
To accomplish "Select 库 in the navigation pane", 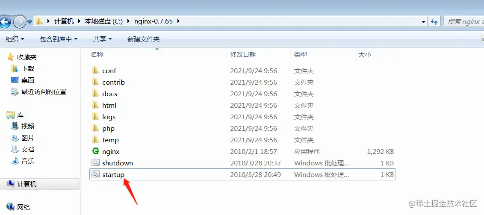I will 21,115.
